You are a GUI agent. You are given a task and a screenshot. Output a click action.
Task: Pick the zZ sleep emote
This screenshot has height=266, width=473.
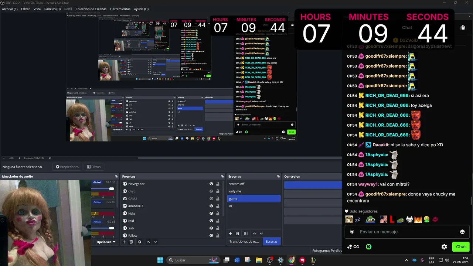(x=358, y=219)
